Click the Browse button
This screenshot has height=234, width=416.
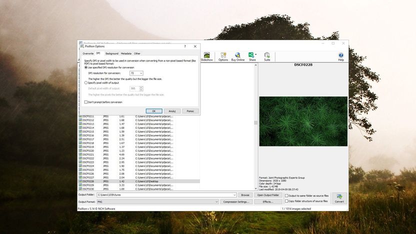tap(245, 195)
